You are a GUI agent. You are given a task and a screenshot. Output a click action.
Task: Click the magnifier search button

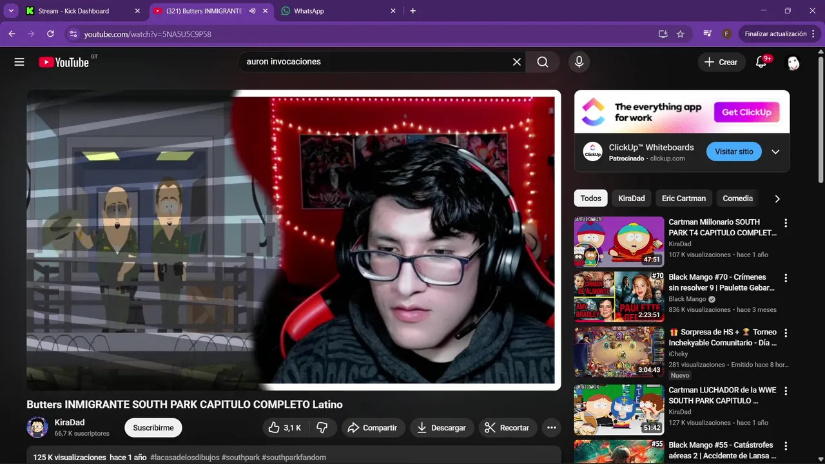coord(543,62)
